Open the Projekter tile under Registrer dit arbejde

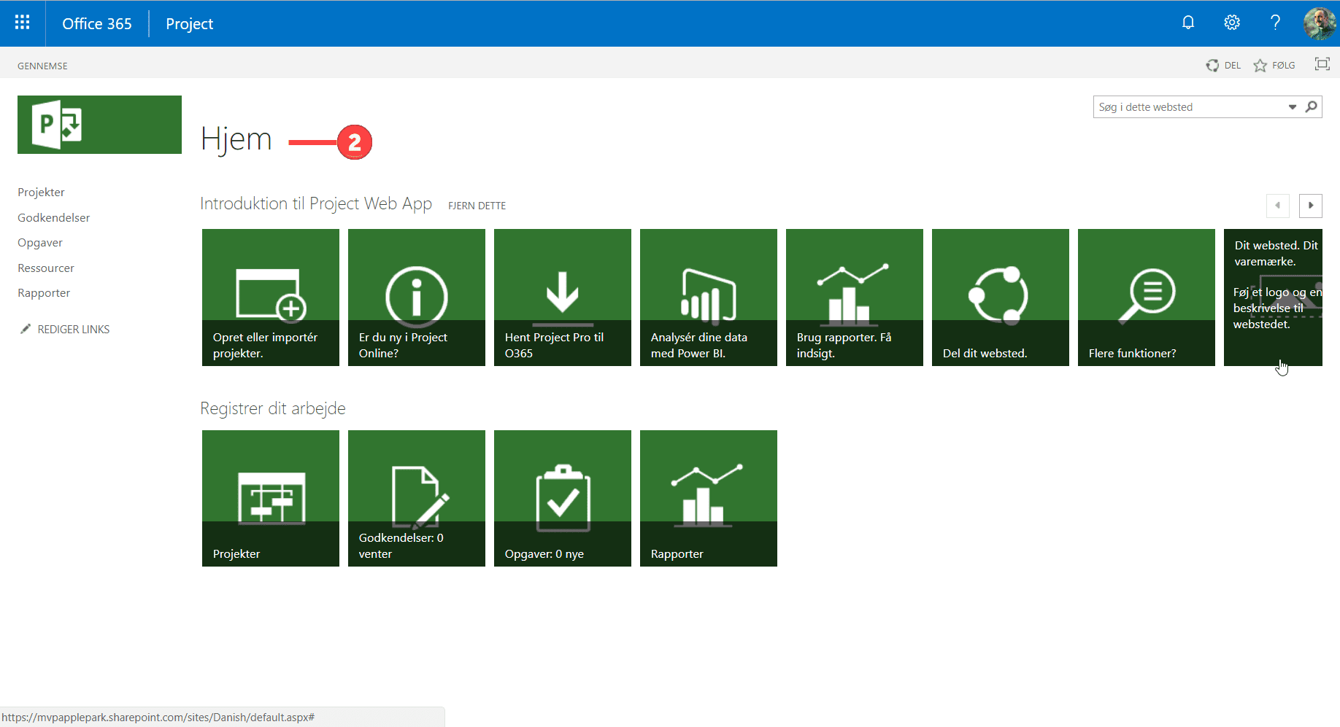[271, 498]
